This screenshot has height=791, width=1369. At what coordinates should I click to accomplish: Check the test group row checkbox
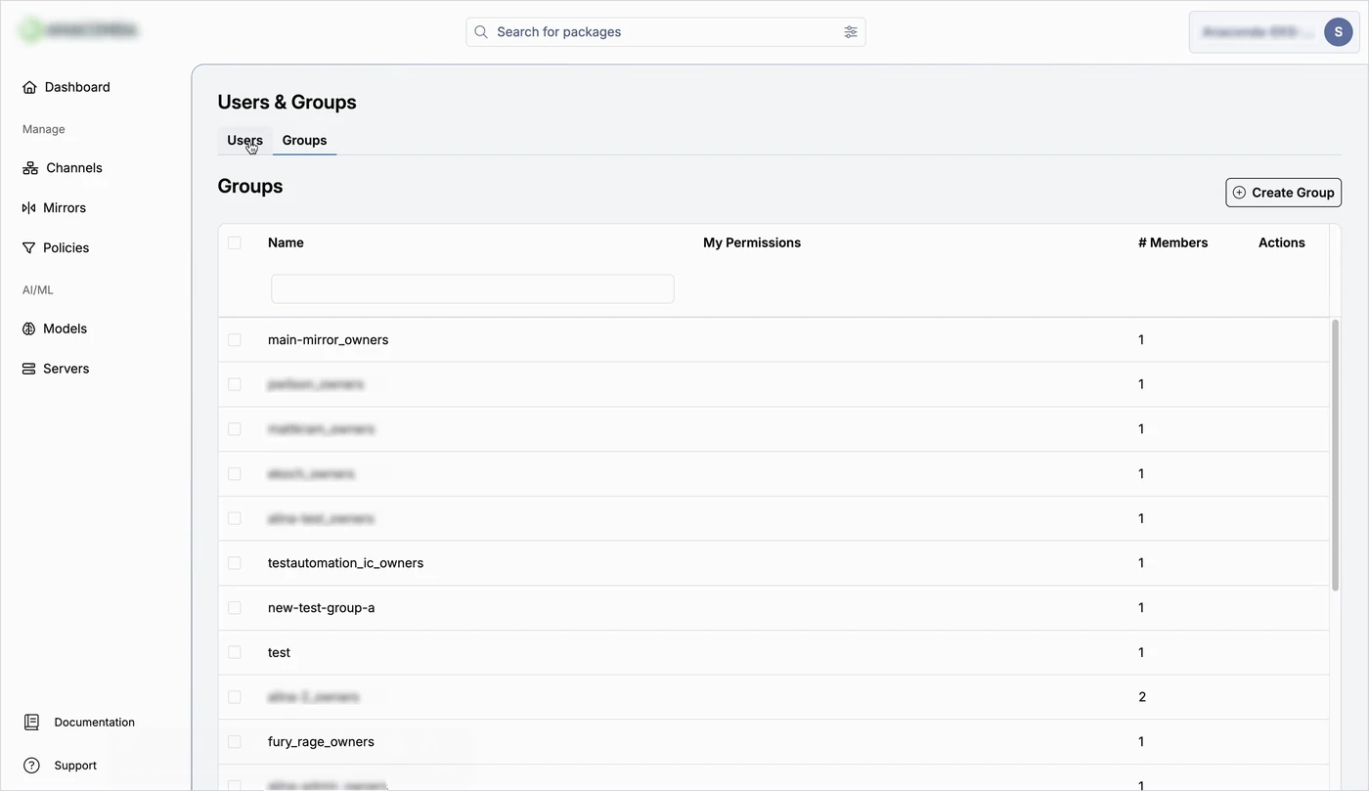(x=235, y=653)
